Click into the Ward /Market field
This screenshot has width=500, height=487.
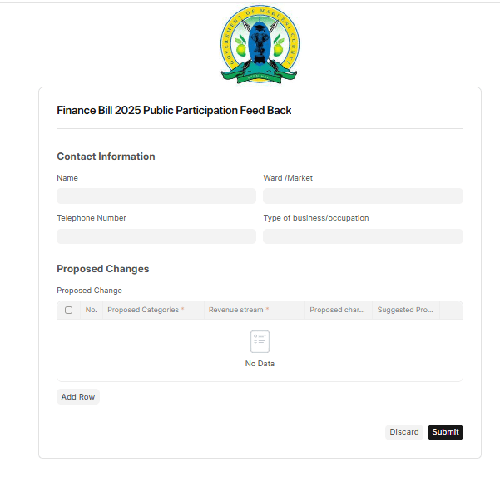[363, 196]
